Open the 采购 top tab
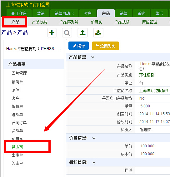Screen dimensions: 170x177 [141, 13]
